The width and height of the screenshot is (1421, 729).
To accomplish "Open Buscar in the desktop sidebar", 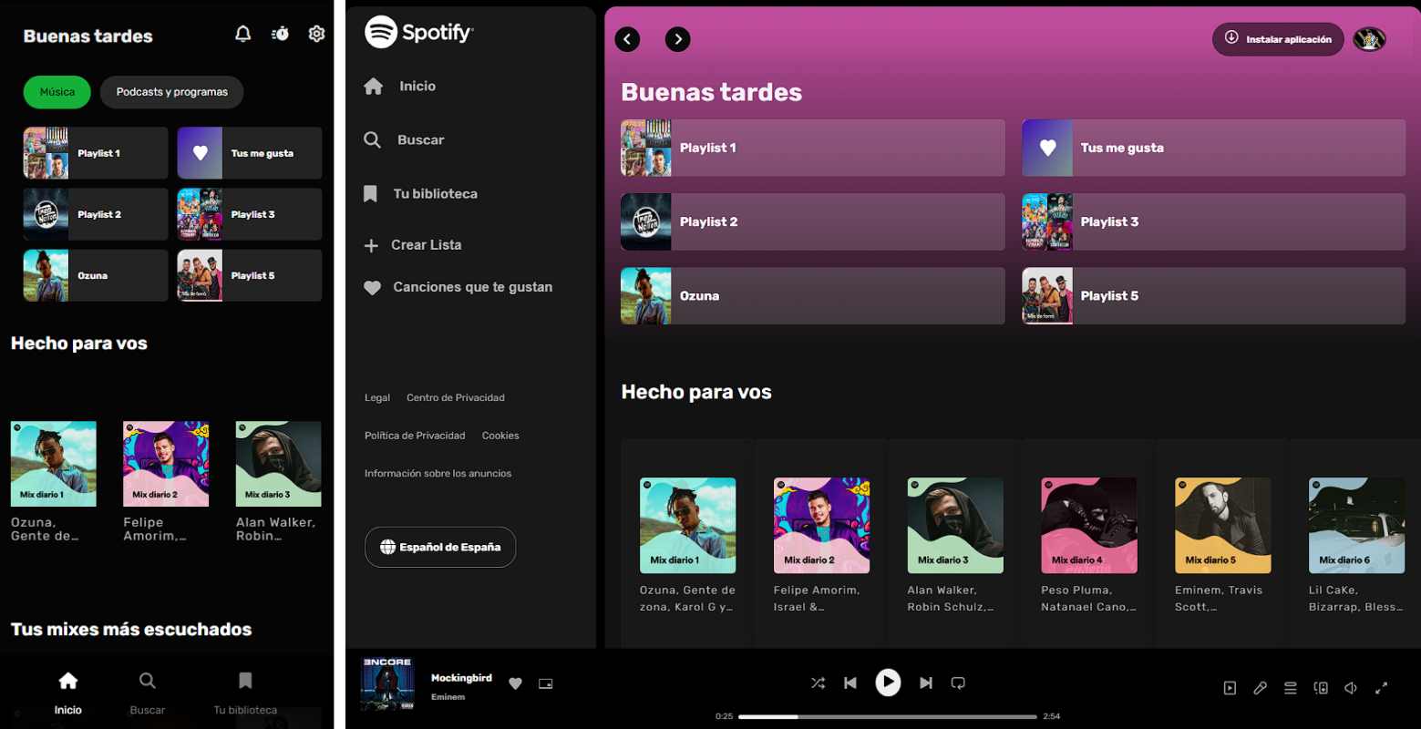I will pyautogui.click(x=404, y=139).
